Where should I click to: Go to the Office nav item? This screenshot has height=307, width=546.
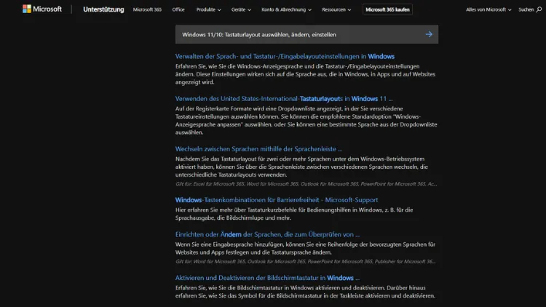pyautogui.click(x=178, y=9)
